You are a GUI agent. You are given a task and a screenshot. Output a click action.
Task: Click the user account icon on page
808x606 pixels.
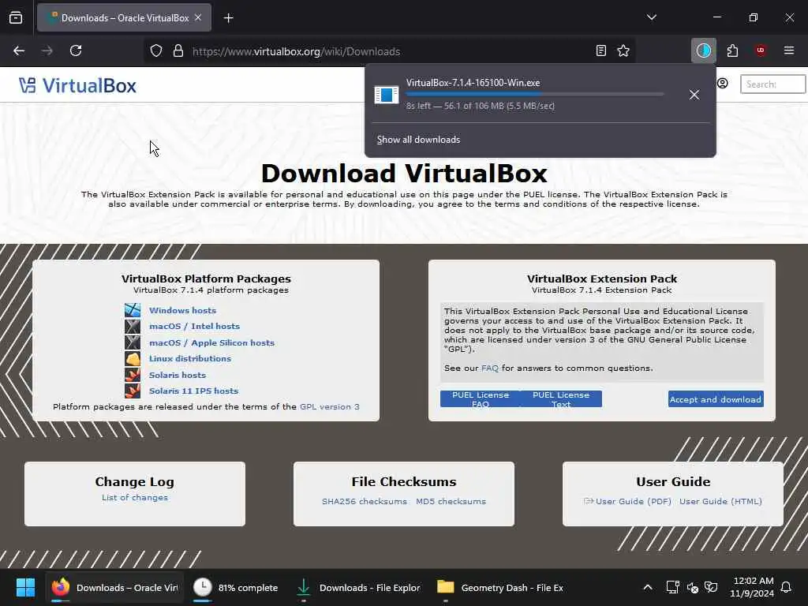click(x=723, y=84)
